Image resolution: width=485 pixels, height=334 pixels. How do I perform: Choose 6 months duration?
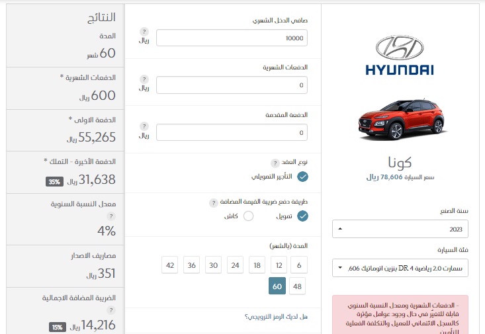tap(299, 265)
